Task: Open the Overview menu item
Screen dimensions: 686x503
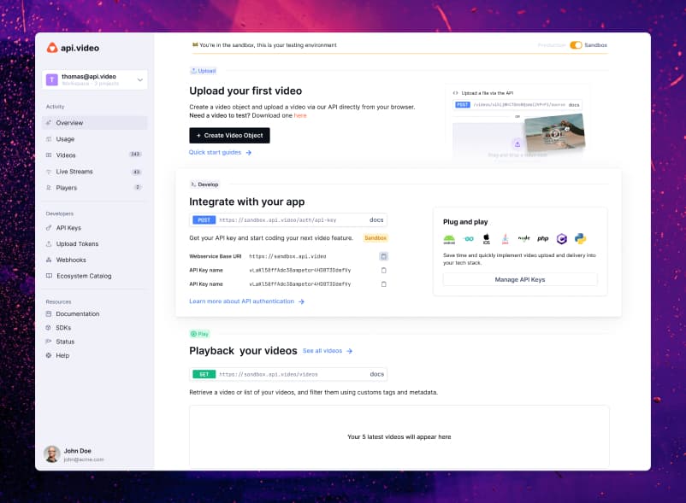Action: (x=95, y=123)
